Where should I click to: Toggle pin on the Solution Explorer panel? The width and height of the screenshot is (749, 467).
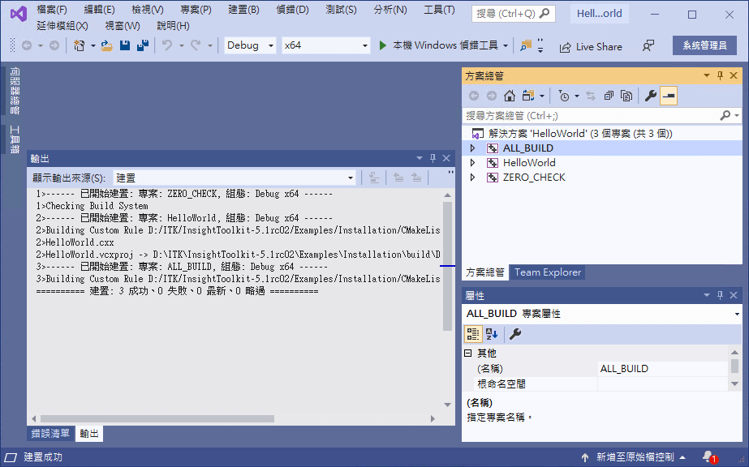point(721,75)
